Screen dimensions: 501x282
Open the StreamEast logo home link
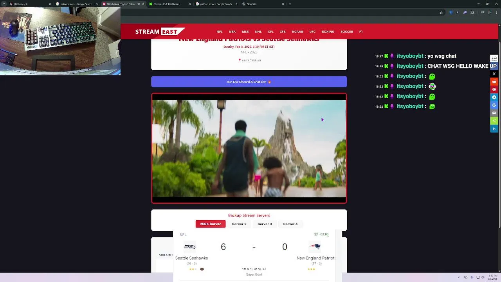point(160,31)
